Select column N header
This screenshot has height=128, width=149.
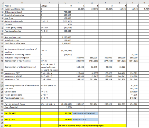pos(49,3)
